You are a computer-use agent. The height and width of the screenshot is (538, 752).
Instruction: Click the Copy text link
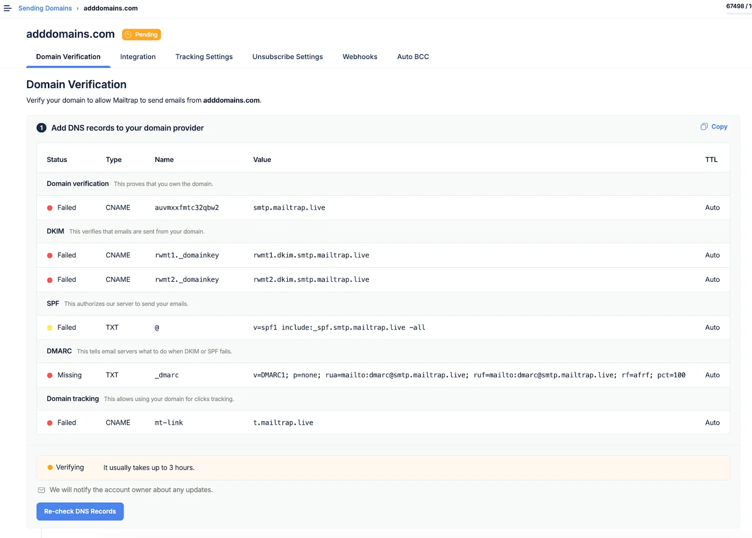[x=719, y=127]
